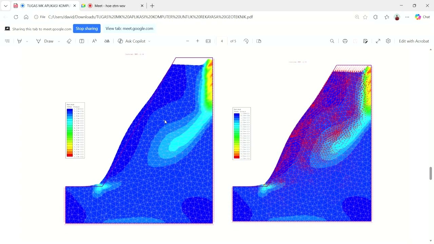Viewport: 434px width, 244px height.
Task: Go to the browser home page
Action: point(26,17)
